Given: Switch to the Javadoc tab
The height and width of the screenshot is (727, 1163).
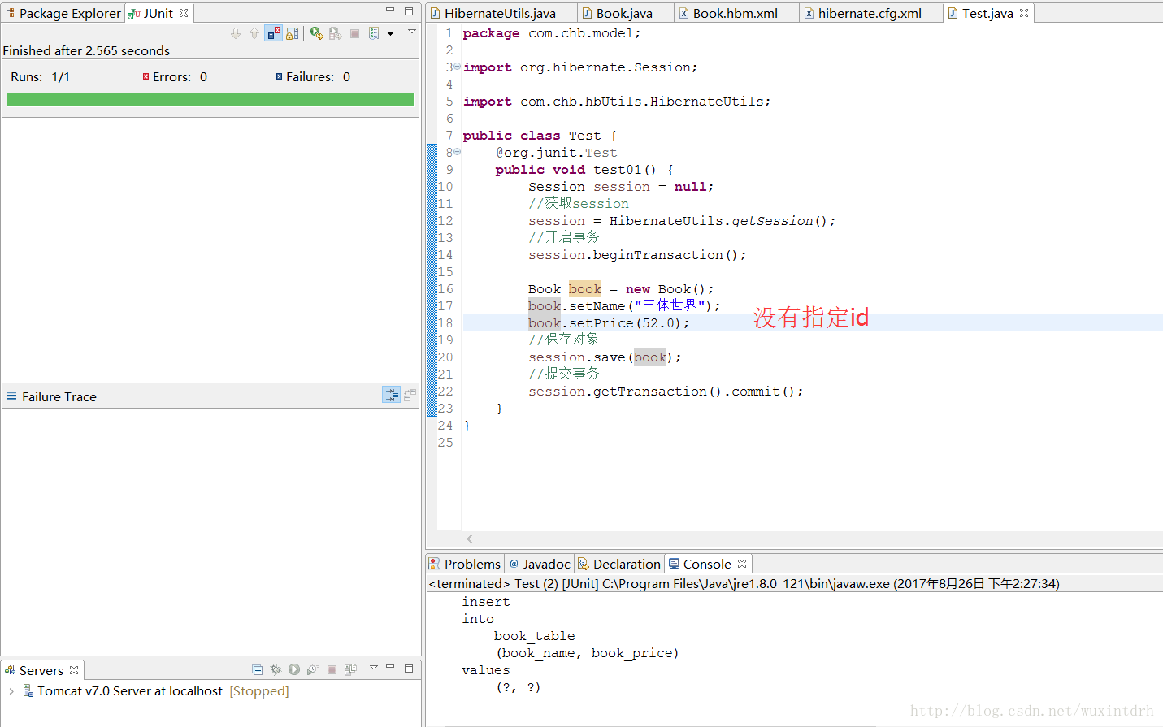Looking at the screenshot, I should [540, 564].
